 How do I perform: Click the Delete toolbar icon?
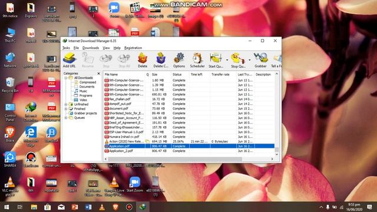(x=143, y=60)
